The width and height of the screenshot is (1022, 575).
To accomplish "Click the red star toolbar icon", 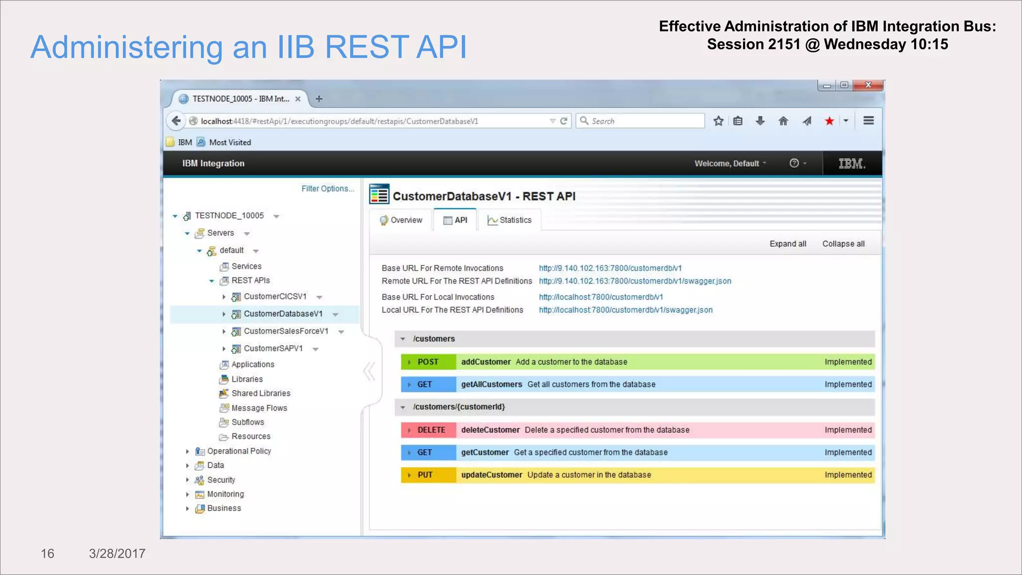I will click(x=829, y=121).
